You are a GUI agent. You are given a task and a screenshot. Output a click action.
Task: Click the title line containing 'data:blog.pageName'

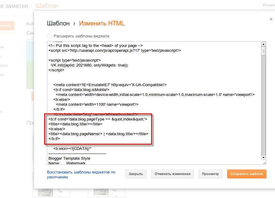point(98,134)
